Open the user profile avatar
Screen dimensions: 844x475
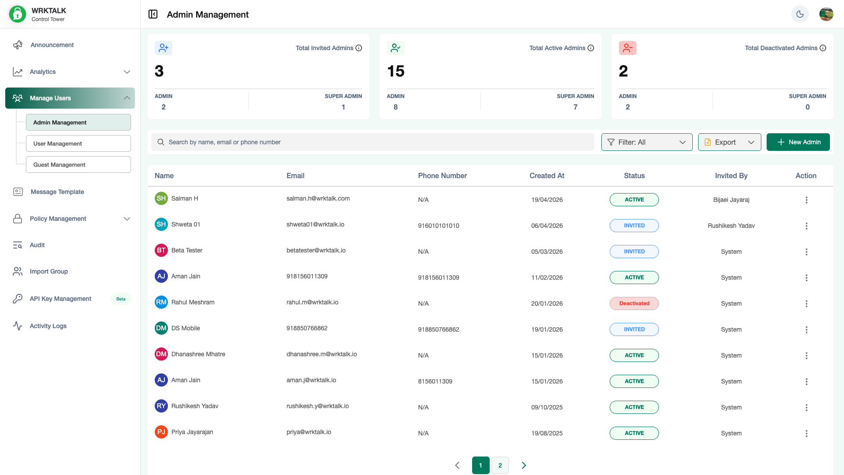826,15
